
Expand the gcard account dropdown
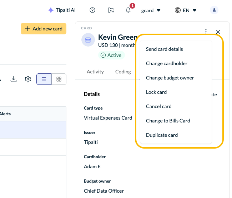(151, 10)
